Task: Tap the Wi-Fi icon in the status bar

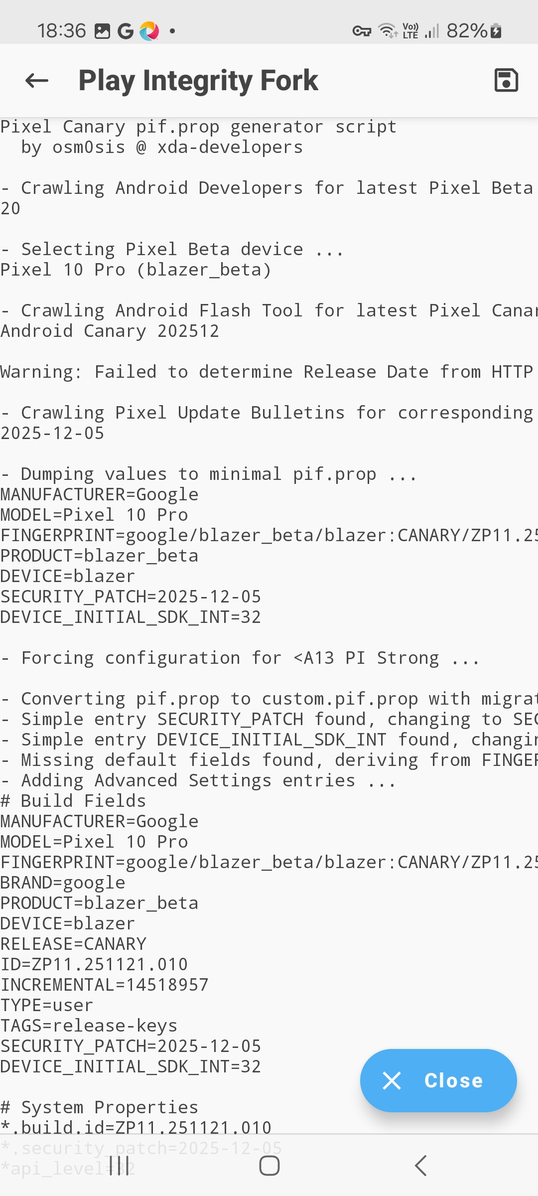Action: pyautogui.click(x=388, y=31)
